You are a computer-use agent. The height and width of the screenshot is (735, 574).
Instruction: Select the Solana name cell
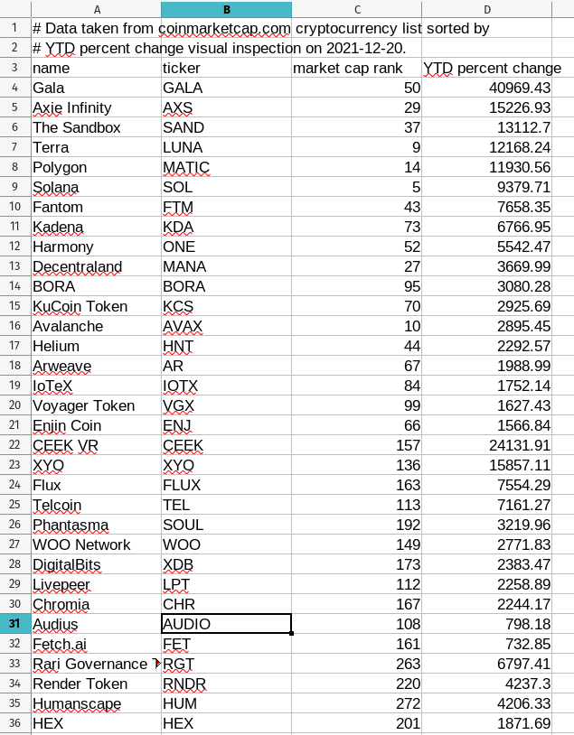96,187
